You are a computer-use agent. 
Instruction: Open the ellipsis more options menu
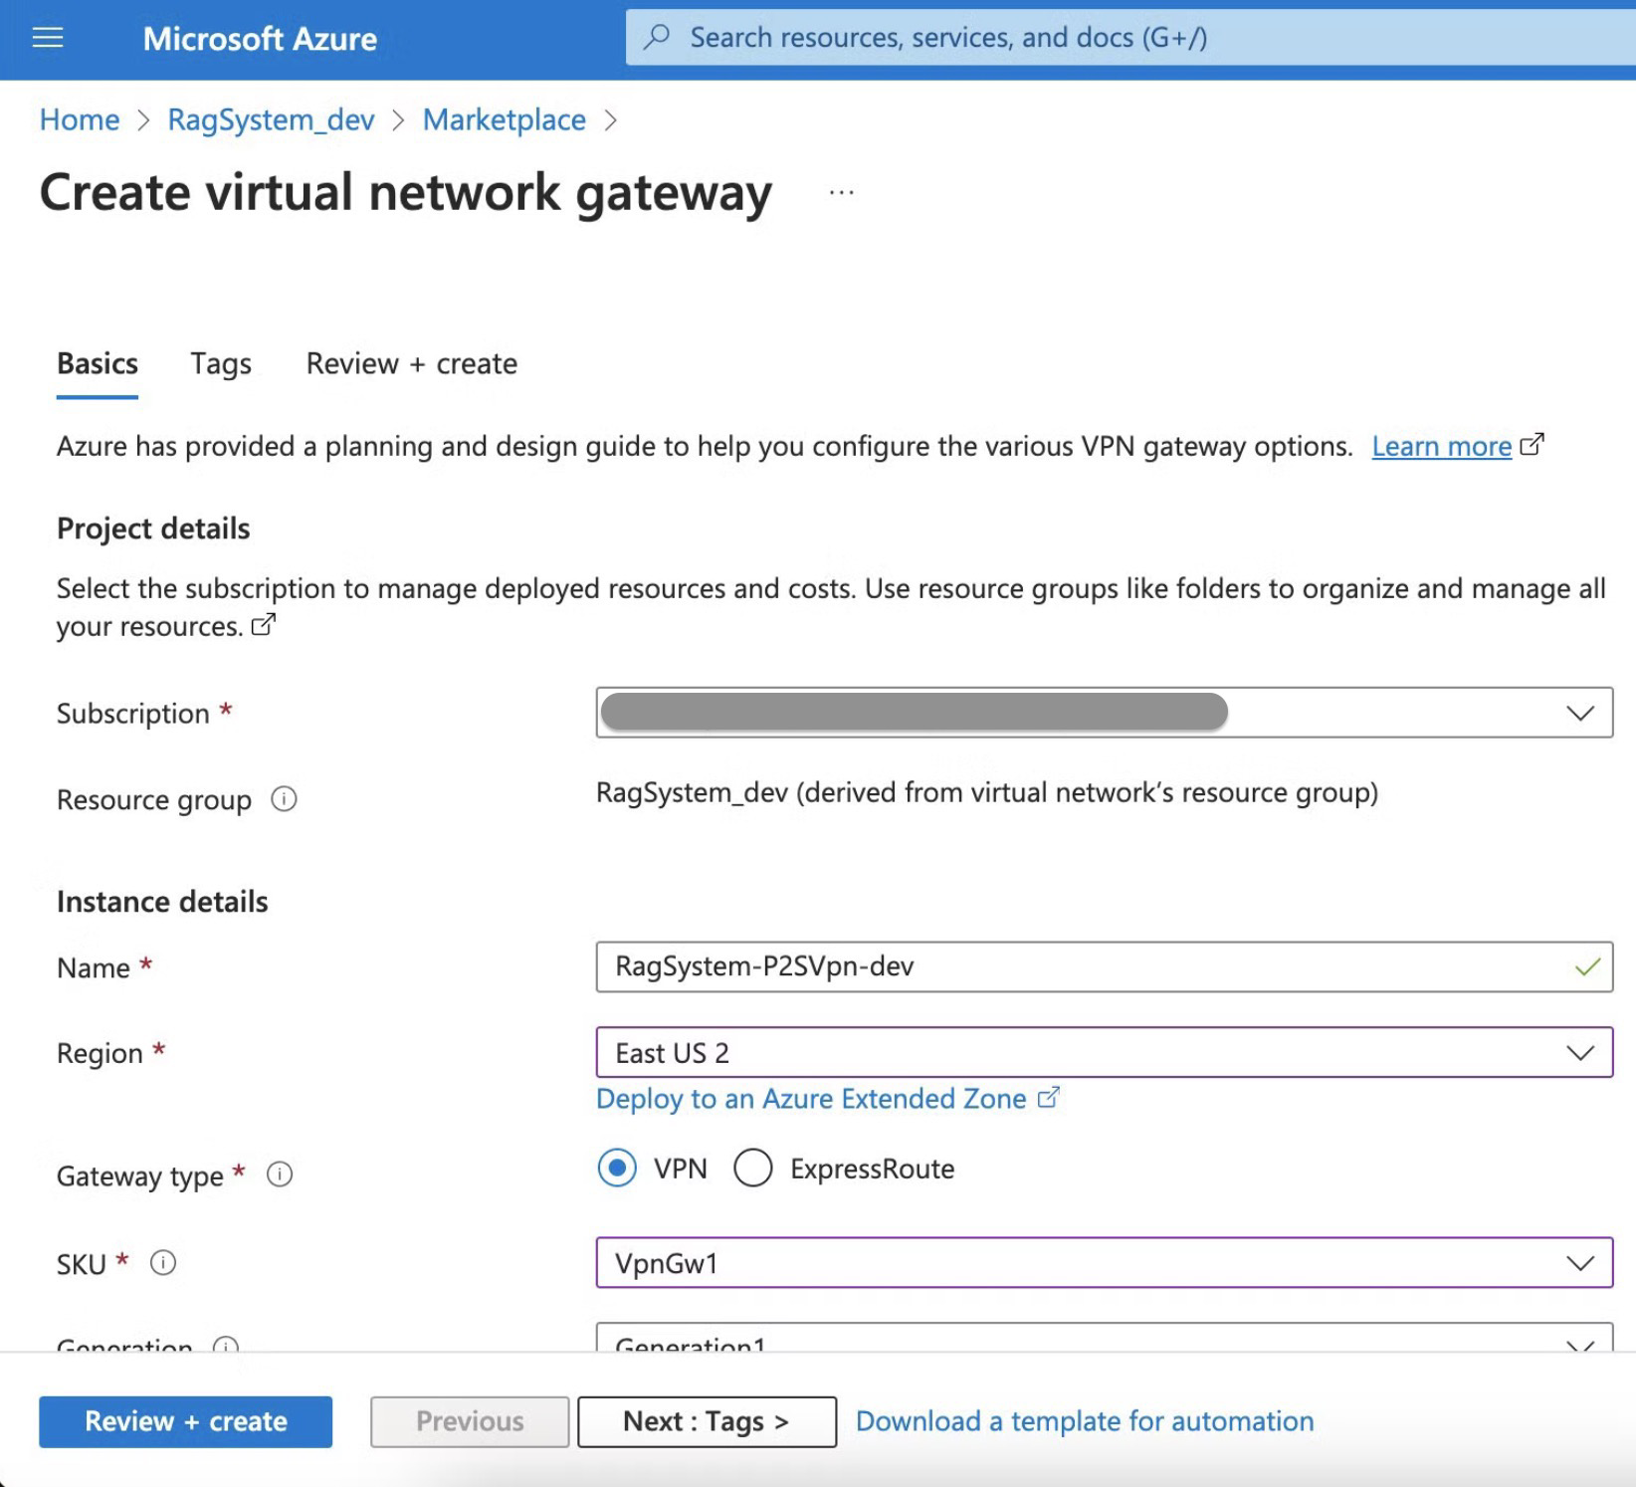coord(841,193)
